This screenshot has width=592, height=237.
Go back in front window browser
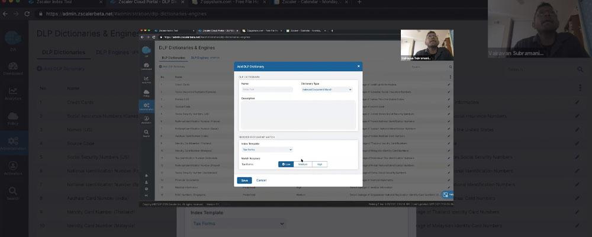click(x=143, y=37)
